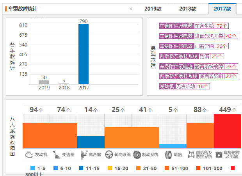This screenshot has width=242, height=176.
Task: Click the orange transmission block under 74个
Action: [64, 135]
